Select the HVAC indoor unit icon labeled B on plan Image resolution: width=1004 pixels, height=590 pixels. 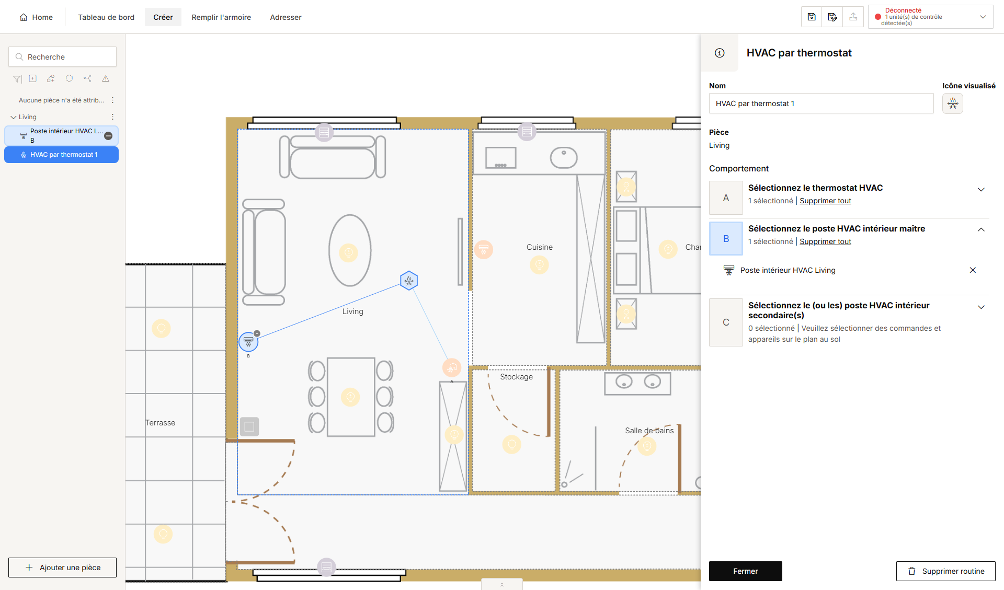248,342
